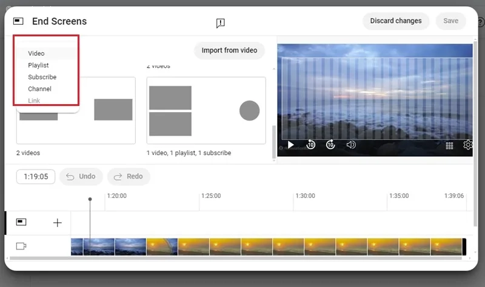This screenshot has height=287, width=485.
Task: Toggle the preview grid icon
Action: coord(449,145)
